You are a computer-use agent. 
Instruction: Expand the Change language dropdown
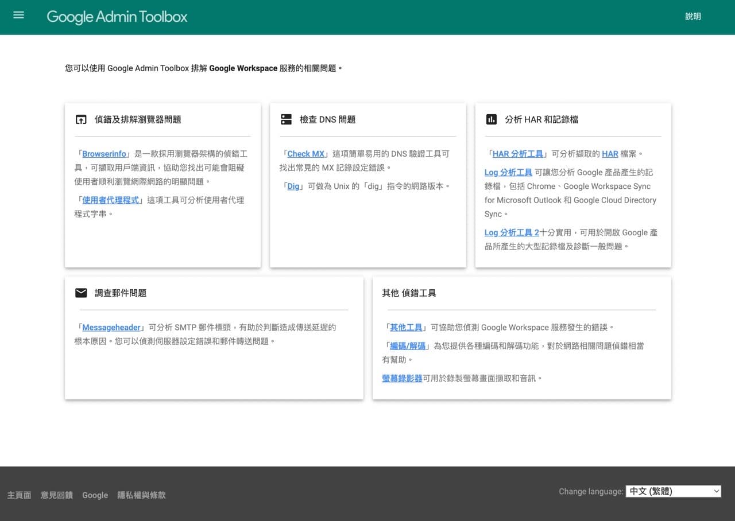[674, 491]
